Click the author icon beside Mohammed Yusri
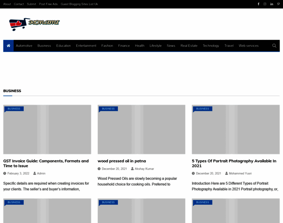The image size is (283, 223). click(226, 174)
